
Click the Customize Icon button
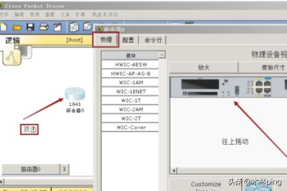[x=206, y=186]
